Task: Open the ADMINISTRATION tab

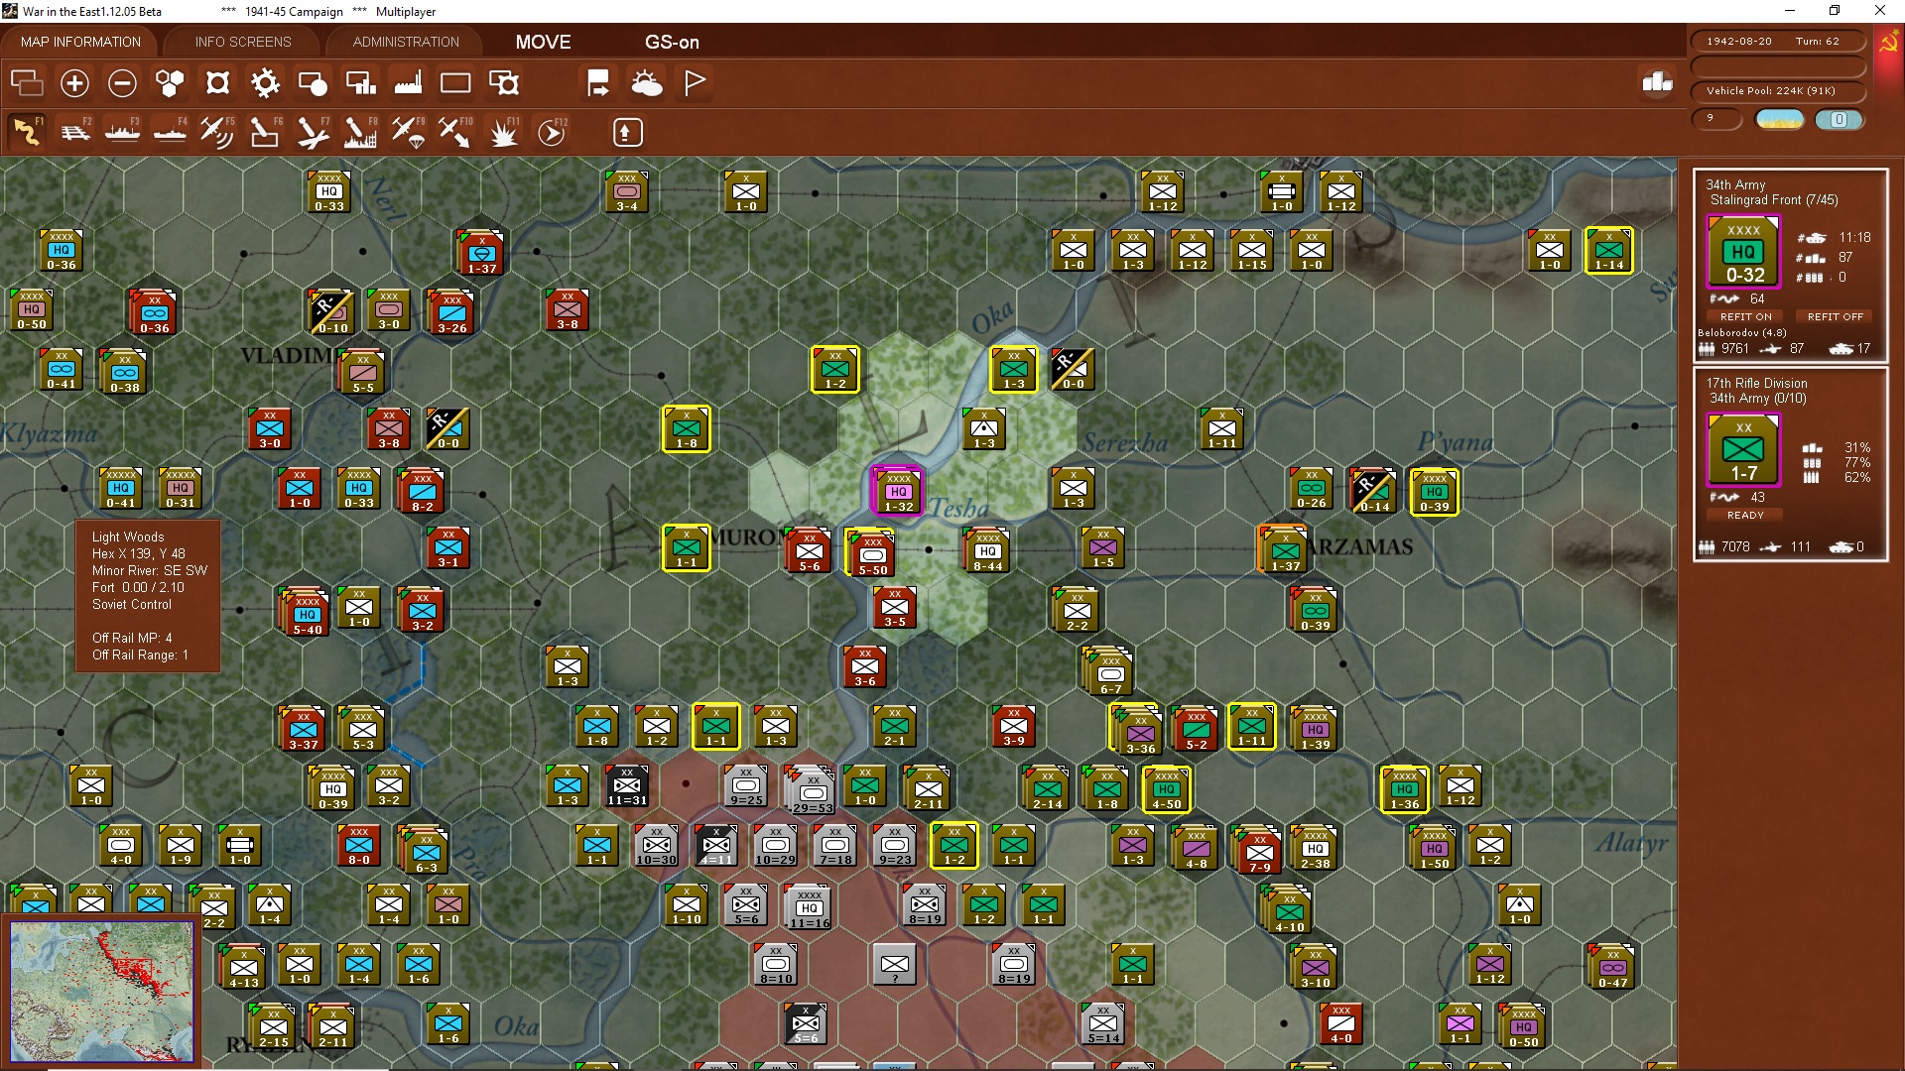Action: tap(406, 42)
